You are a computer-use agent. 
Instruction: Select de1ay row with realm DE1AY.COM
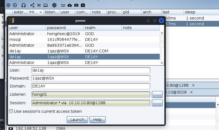click(x=84, y=51)
